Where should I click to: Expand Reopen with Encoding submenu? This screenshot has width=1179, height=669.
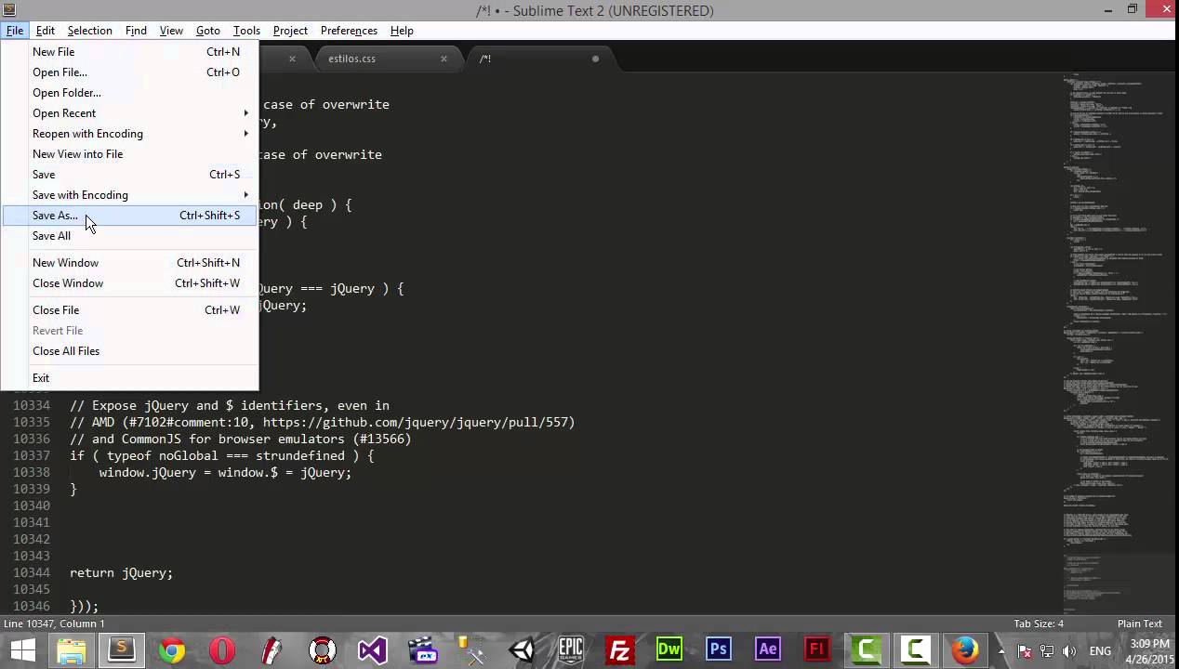[x=130, y=134]
